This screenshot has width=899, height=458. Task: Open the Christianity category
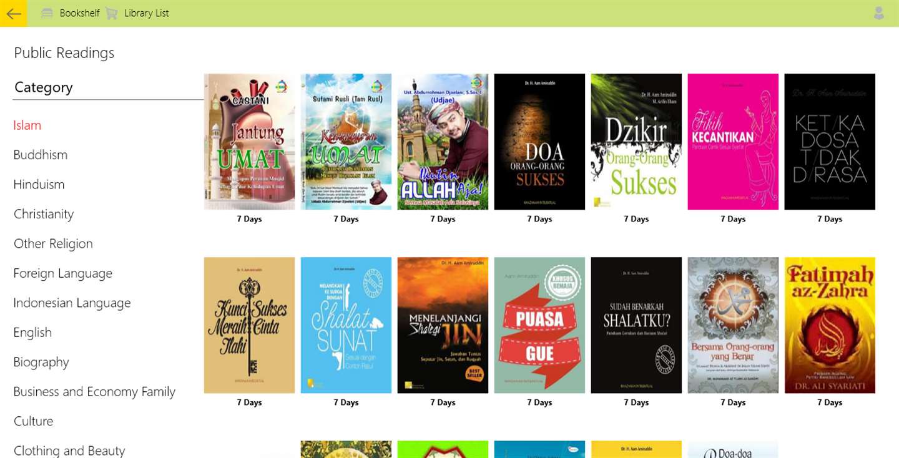coord(44,214)
